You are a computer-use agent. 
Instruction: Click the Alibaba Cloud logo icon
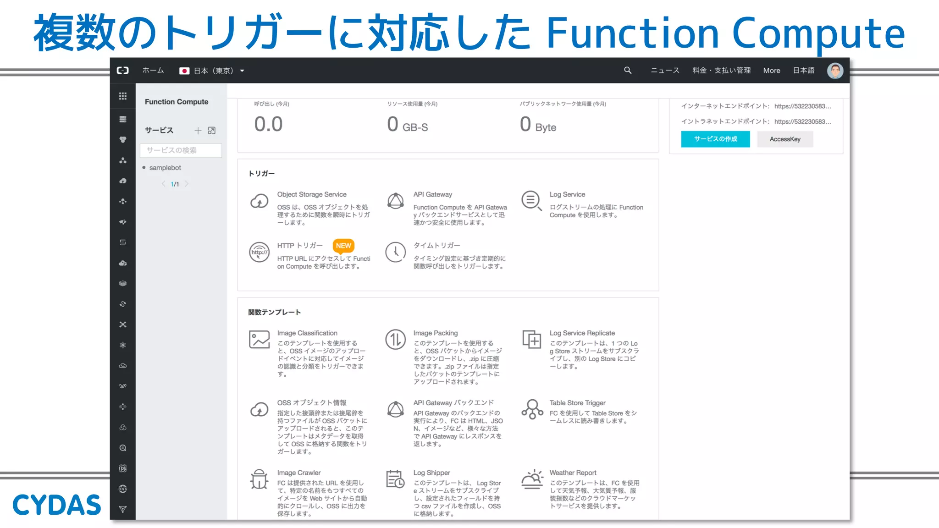point(122,71)
